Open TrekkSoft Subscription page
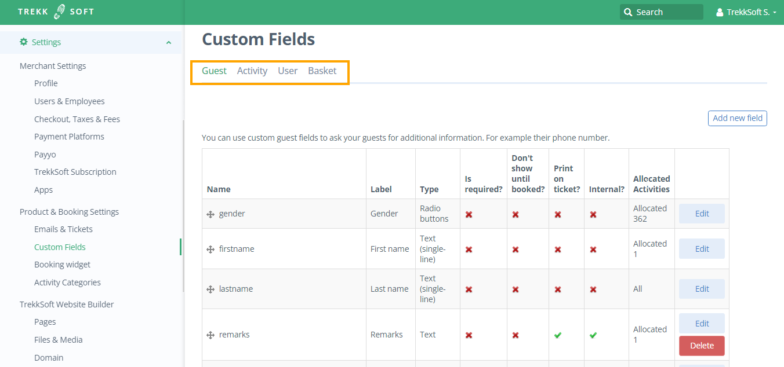This screenshot has width=784, height=367. click(x=75, y=172)
